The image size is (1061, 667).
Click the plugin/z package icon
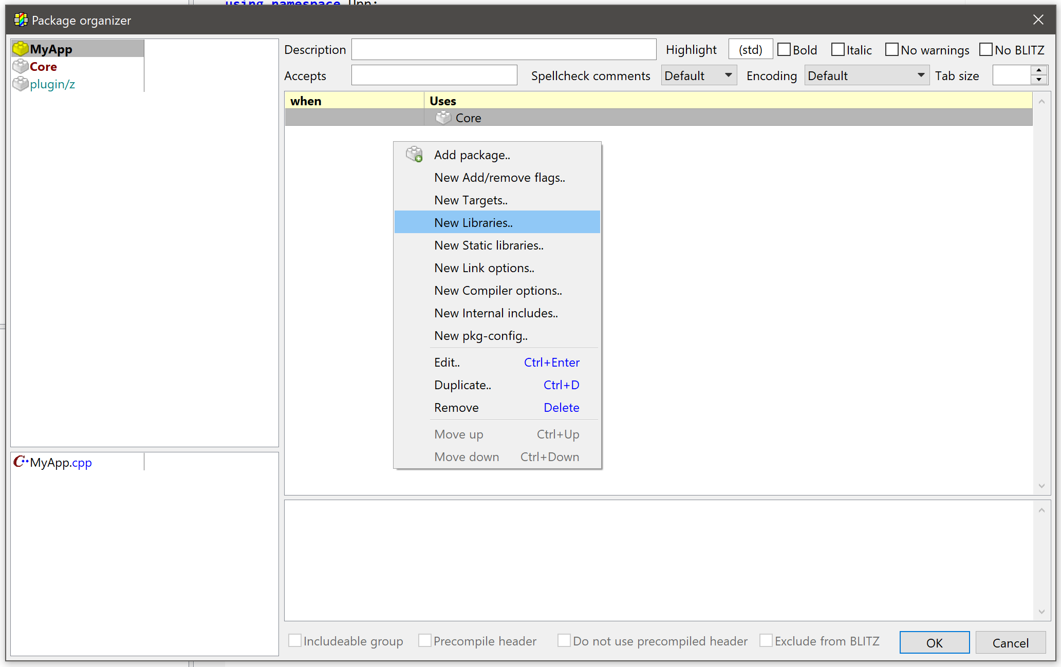[21, 84]
